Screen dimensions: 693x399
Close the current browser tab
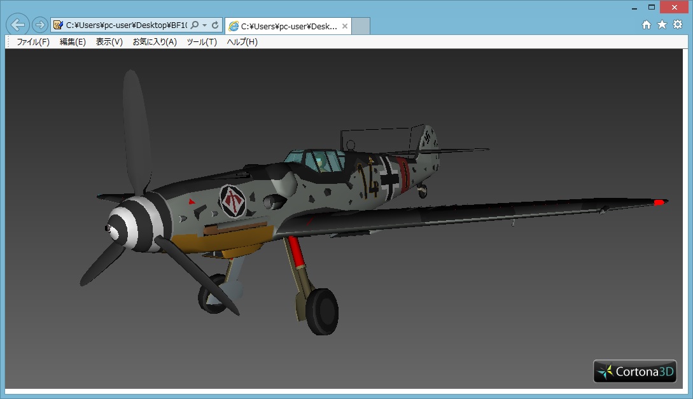345,26
